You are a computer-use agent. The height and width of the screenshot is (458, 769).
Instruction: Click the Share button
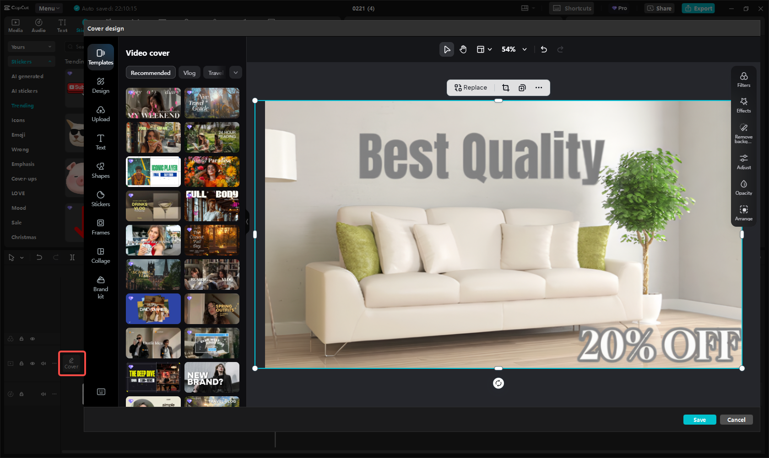(659, 8)
